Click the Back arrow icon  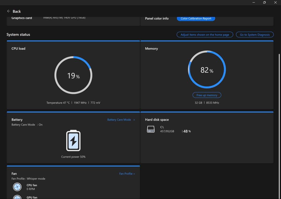[9, 11]
